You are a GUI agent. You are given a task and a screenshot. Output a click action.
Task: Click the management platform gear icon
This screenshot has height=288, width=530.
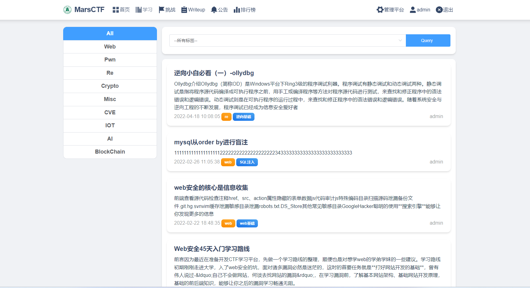coord(380,10)
